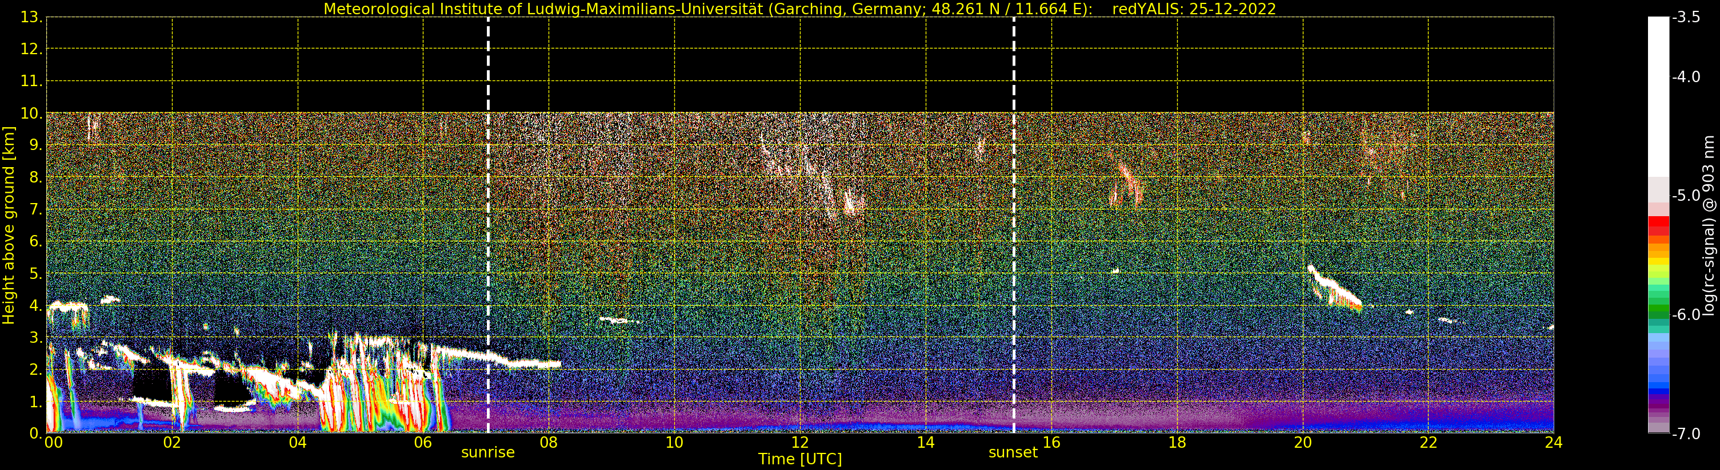Click the '16' time axis tick label
This screenshot has width=1720, height=470.
click(x=1051, y=443)
